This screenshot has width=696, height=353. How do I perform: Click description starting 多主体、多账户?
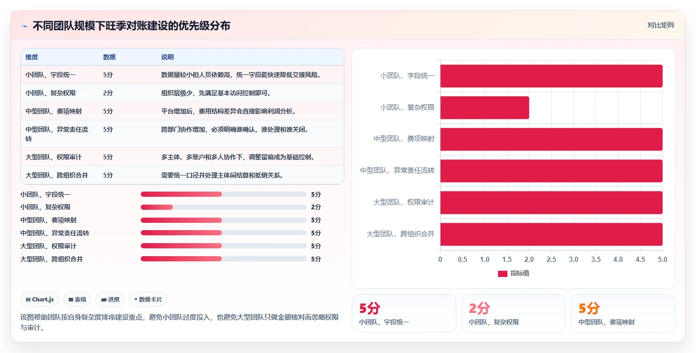click(x=238, y=157)
